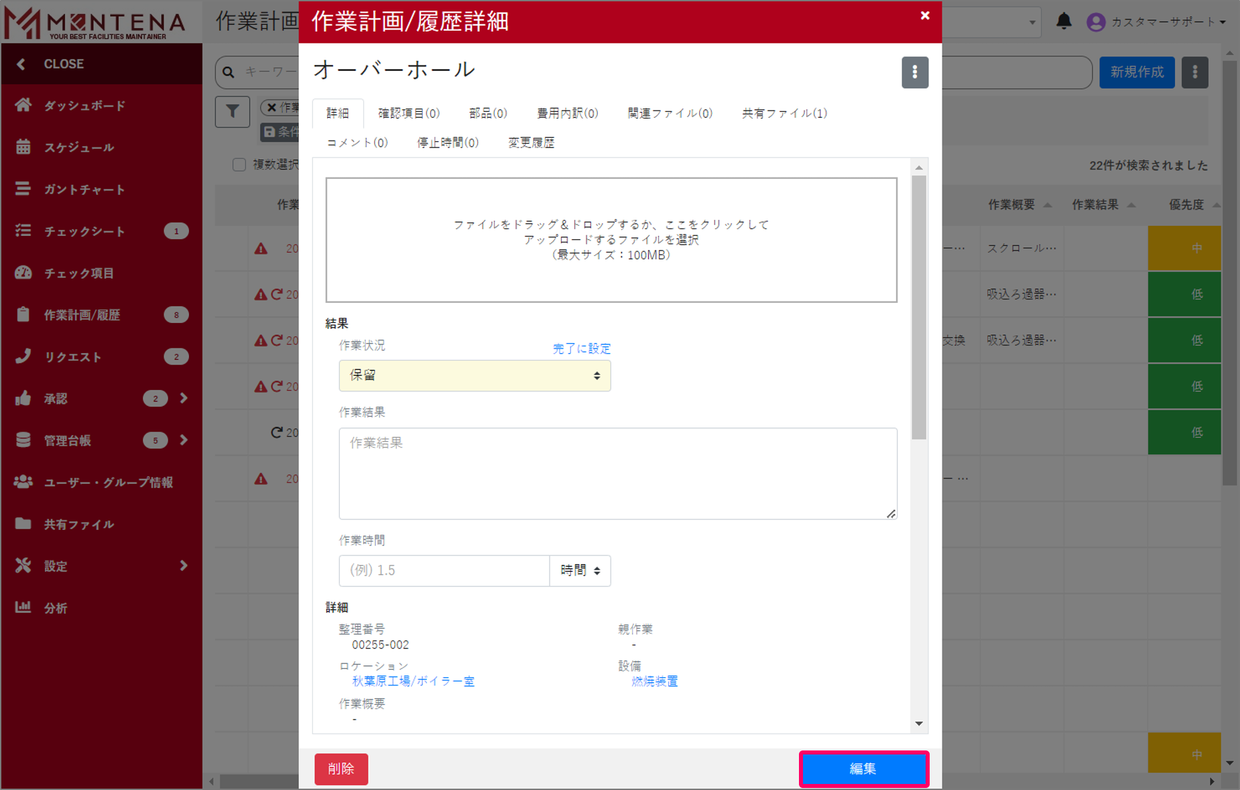Toggle the multiple selection checkbox
Screen dimensions: 1240x790
(x=239, y=165)
